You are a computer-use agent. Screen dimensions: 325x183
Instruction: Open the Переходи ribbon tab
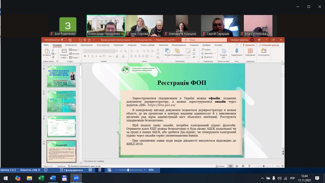pos(118,45)
